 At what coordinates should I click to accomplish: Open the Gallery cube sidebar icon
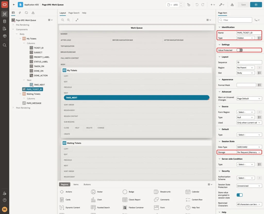[5, 36]
